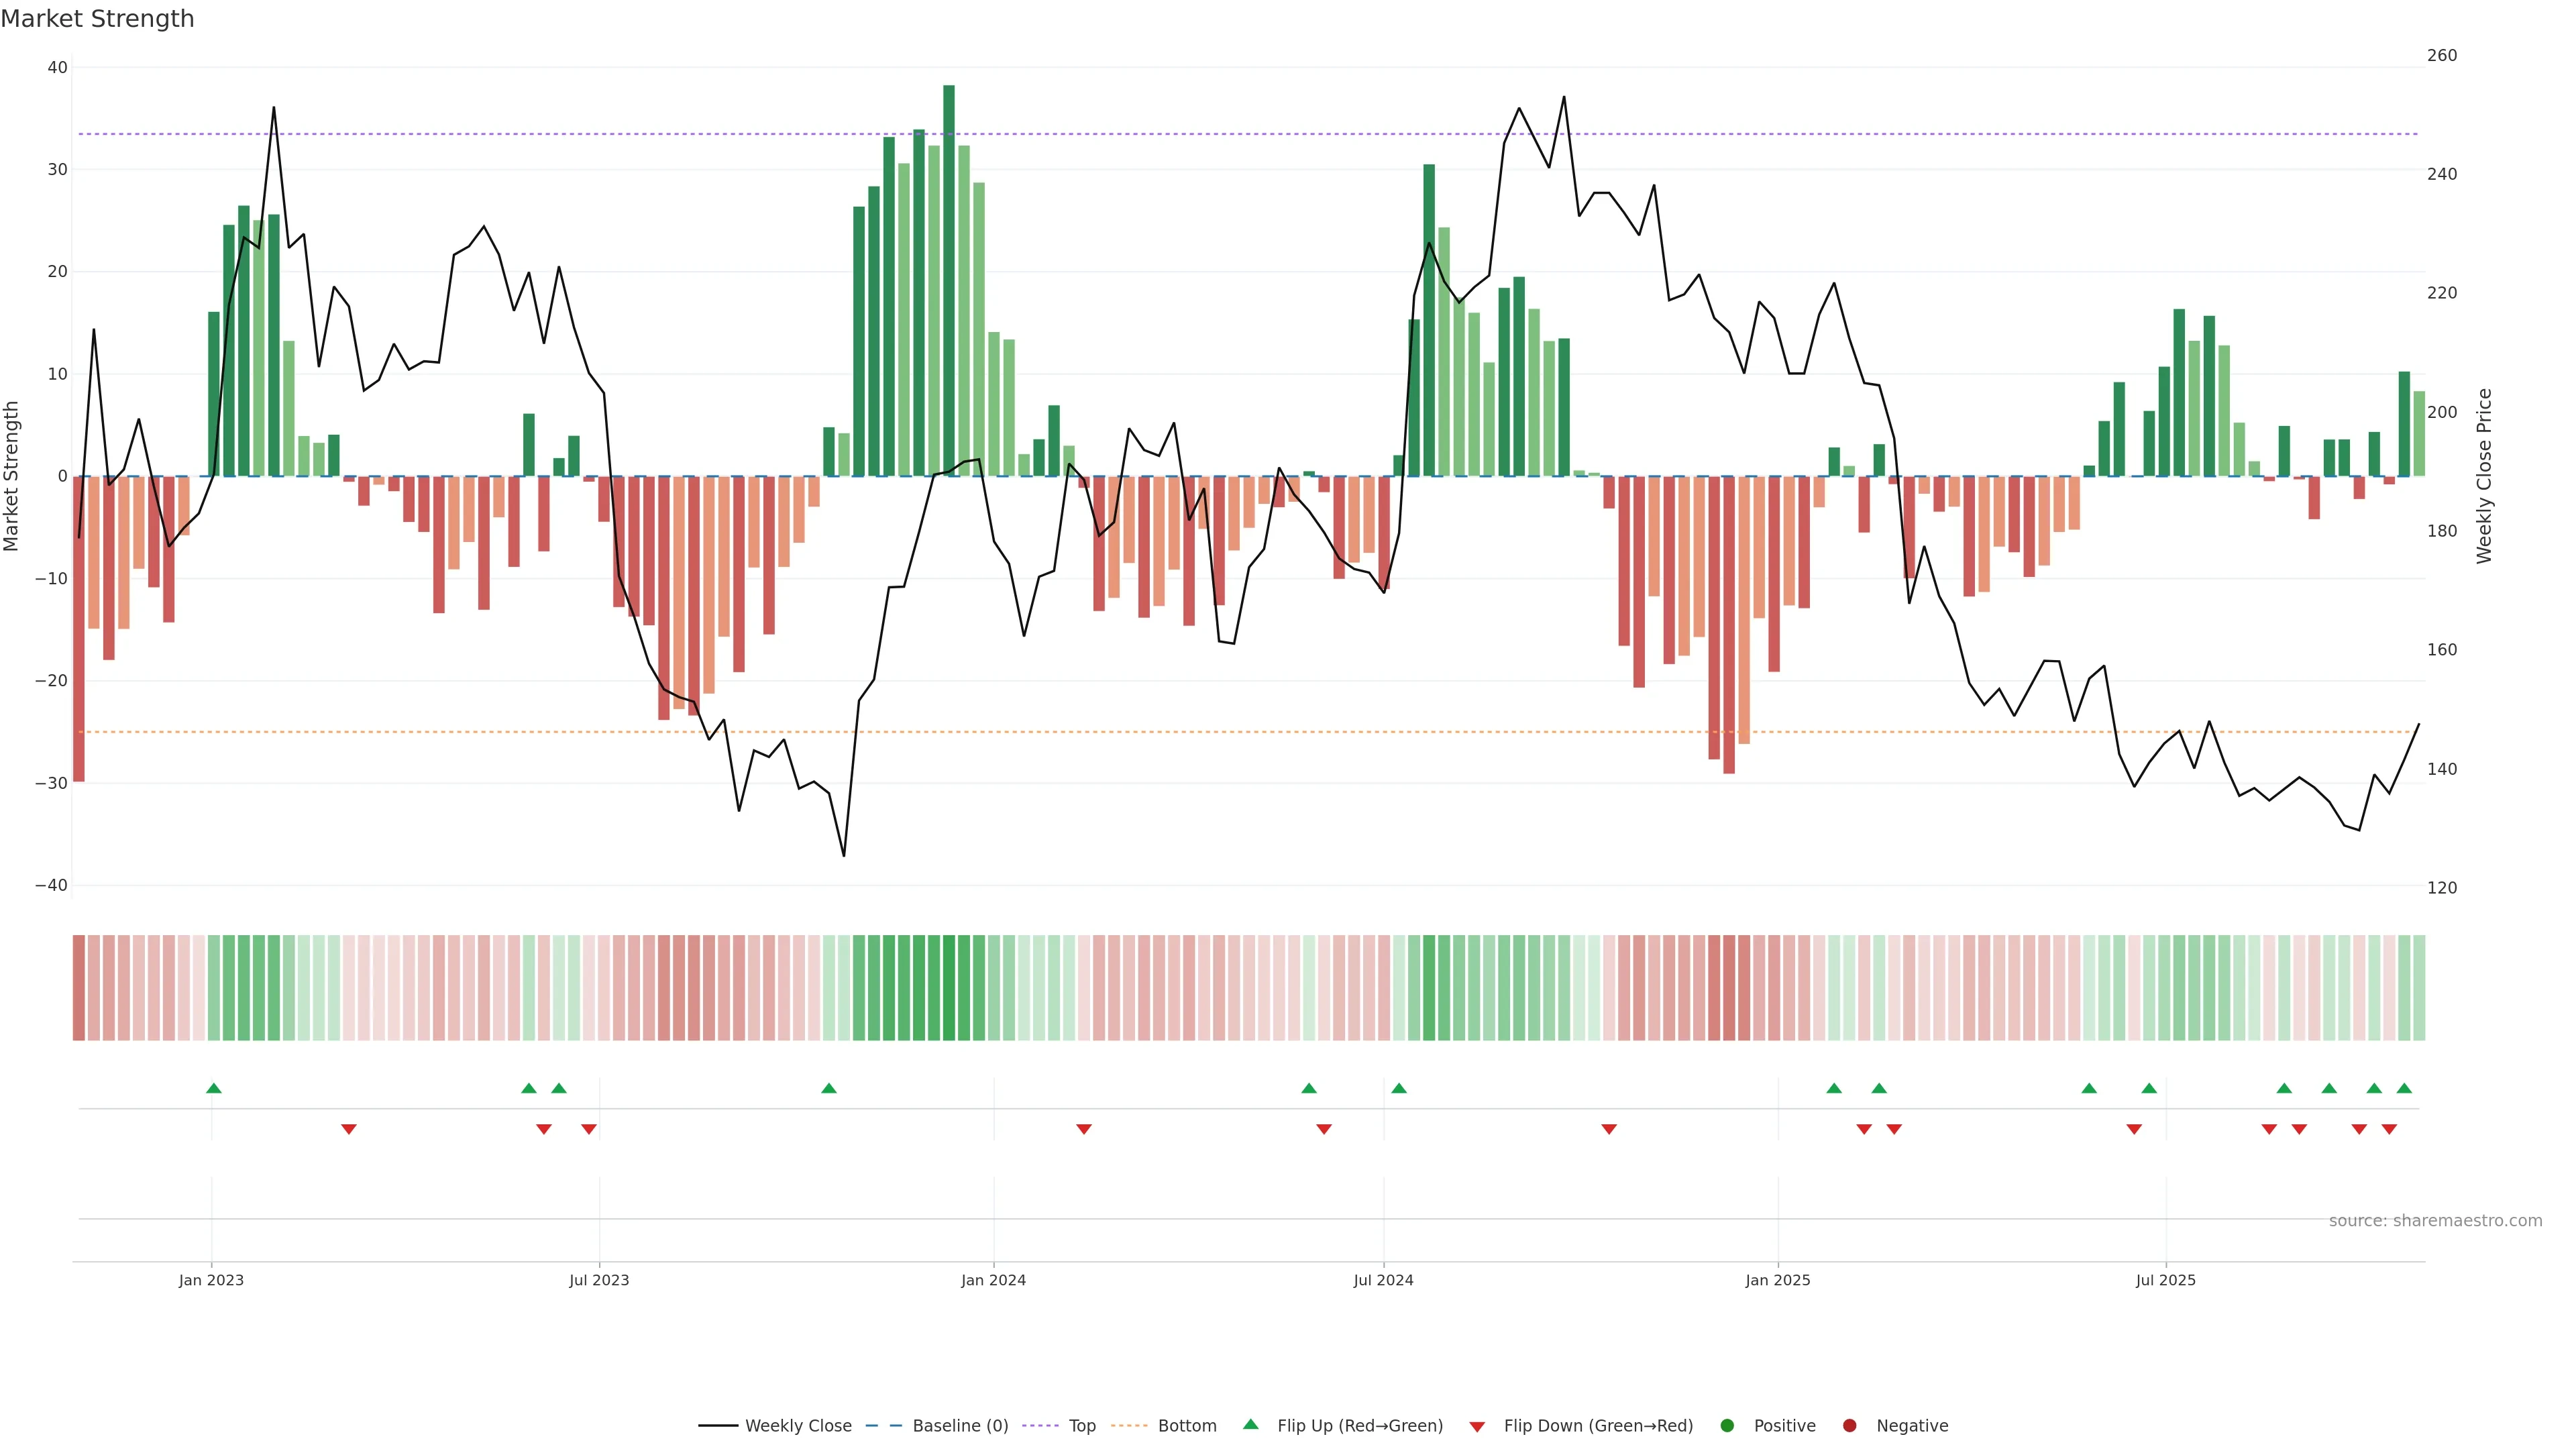
Task: Click the Weekly Close Price axis title
Action: tap(2484, 476)
